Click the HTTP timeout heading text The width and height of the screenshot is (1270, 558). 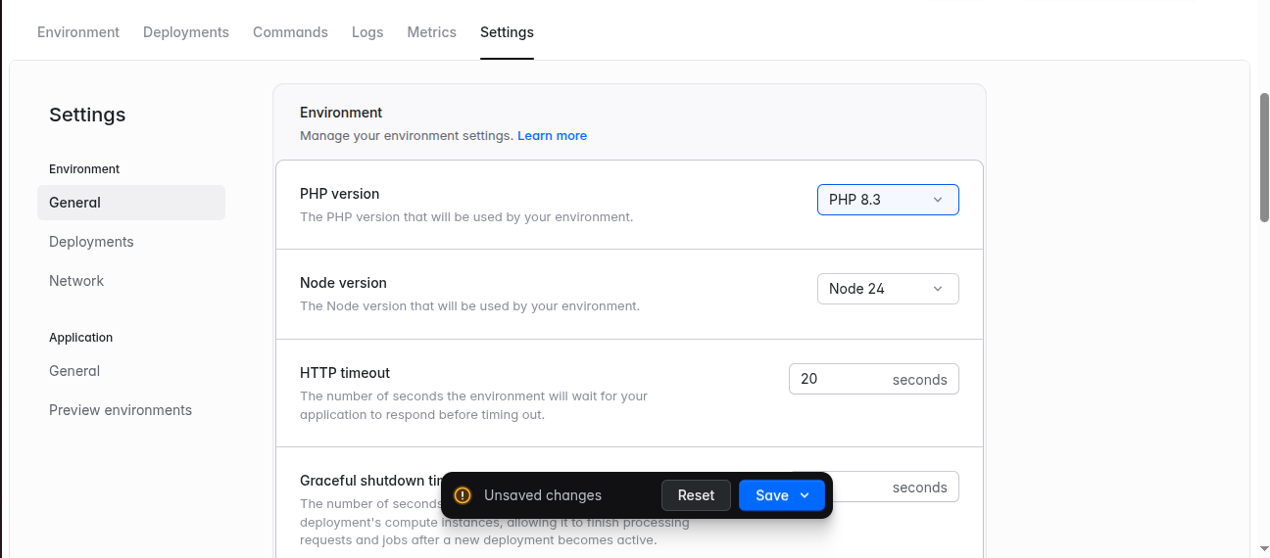pyautogui.click(x=345, y=373)
